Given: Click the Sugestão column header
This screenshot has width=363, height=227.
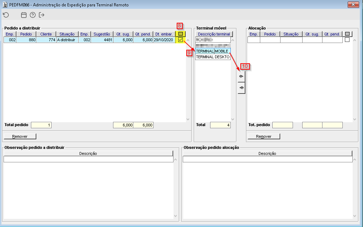Looking at the screenshot, I should pos(102,34).
